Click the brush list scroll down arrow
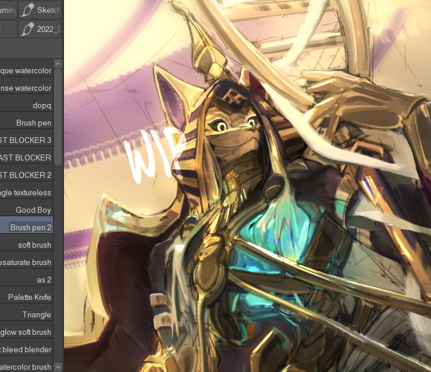Screen dimensions: 431x372 click(58, 367)
